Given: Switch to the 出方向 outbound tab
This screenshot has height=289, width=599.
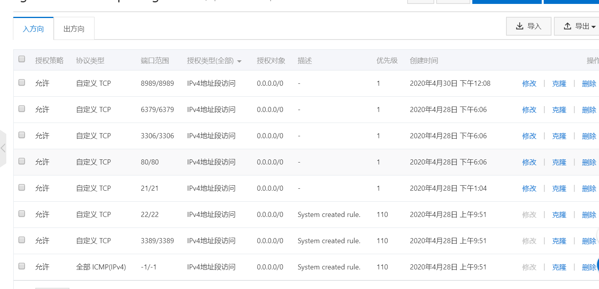Looking at the screenshot, I should point(74,29).
